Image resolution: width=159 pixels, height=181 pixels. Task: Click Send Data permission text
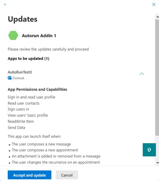click(x=16, y=127)
